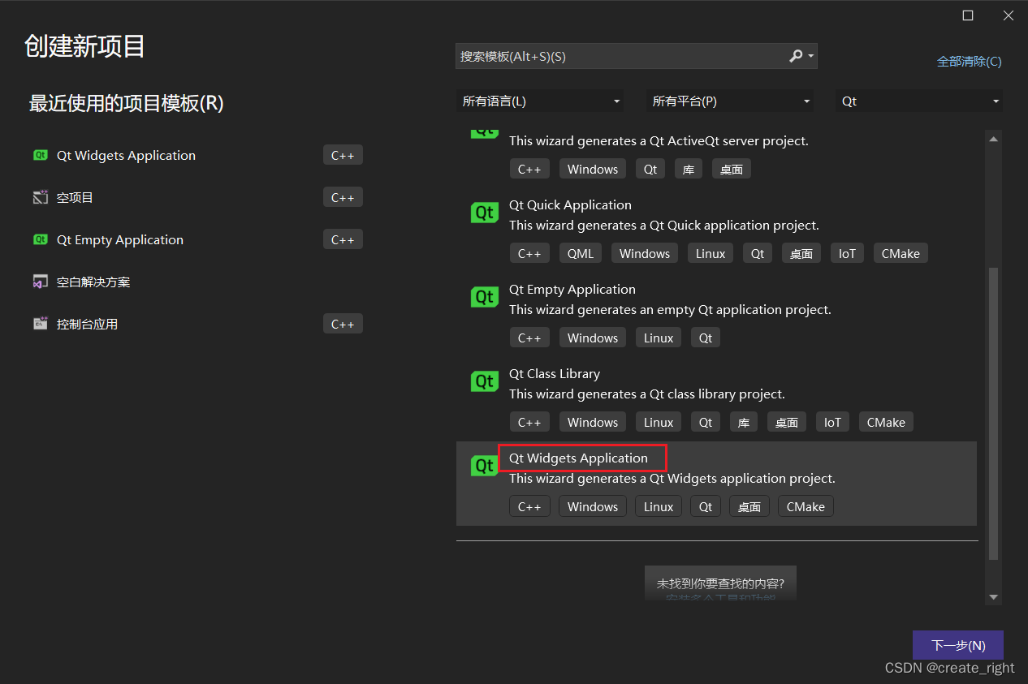Select Qt Class Library template title
This screenshot has width=1028, height=684.
click(x=555, y=374)
